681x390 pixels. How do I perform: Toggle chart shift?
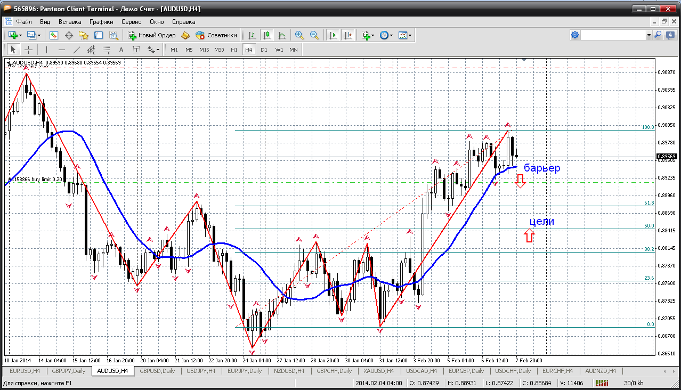[348, 35]
